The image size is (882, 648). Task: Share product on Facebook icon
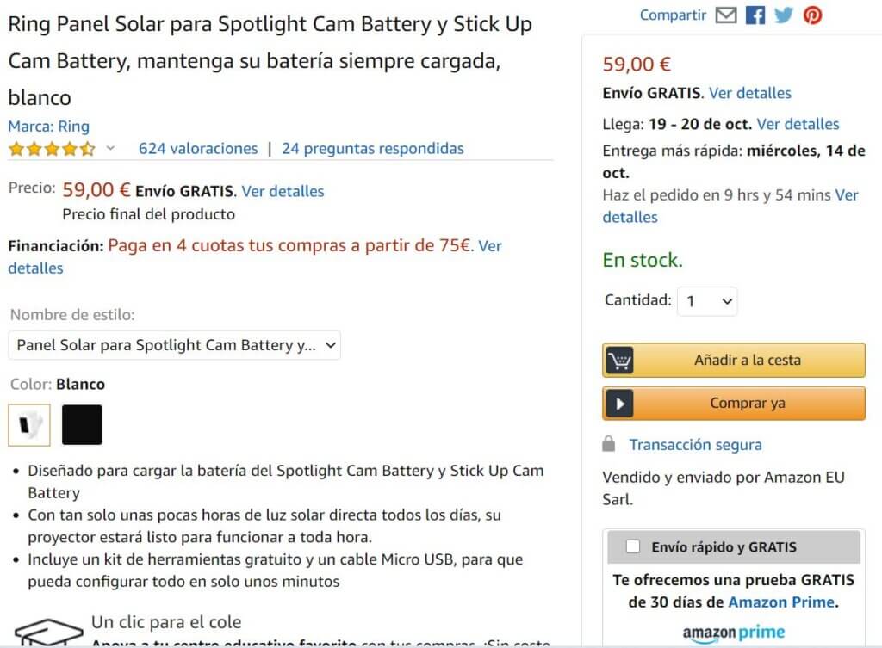click(x=755, y=15)
